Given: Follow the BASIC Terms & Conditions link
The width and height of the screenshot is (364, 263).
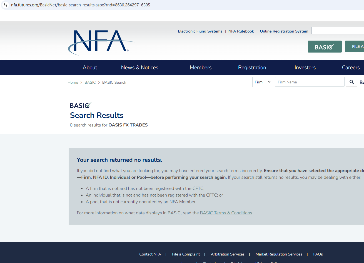Looking at the screenshot, I should [x=226, y=213].
